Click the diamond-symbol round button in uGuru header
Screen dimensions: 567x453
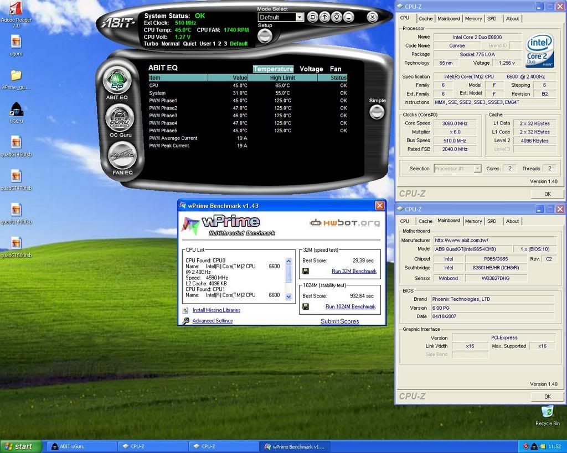337,17
